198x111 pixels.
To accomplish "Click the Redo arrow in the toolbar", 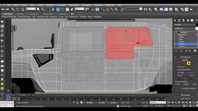I will pyautogui.click(x=7, y=9).
